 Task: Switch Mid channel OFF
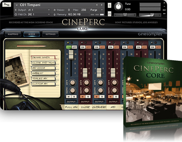116,47
